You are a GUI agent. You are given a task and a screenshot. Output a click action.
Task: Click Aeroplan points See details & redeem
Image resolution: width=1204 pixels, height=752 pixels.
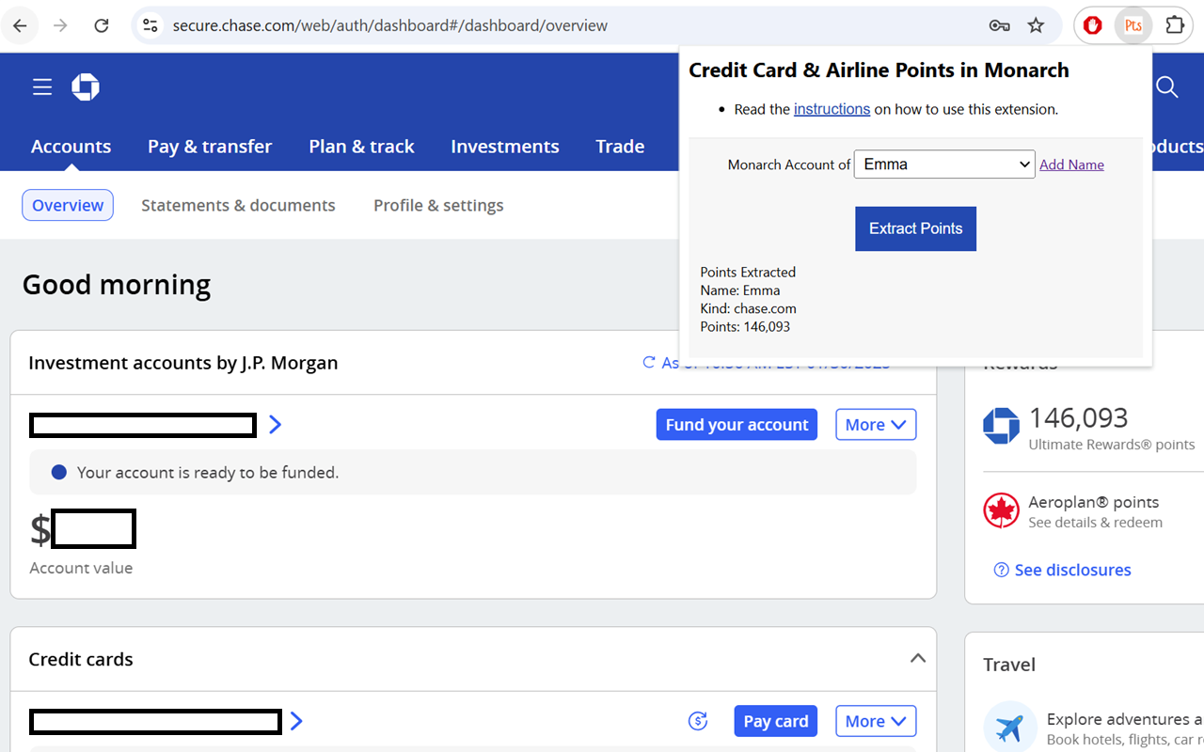pyautogui.click(x=1095, y=523)
